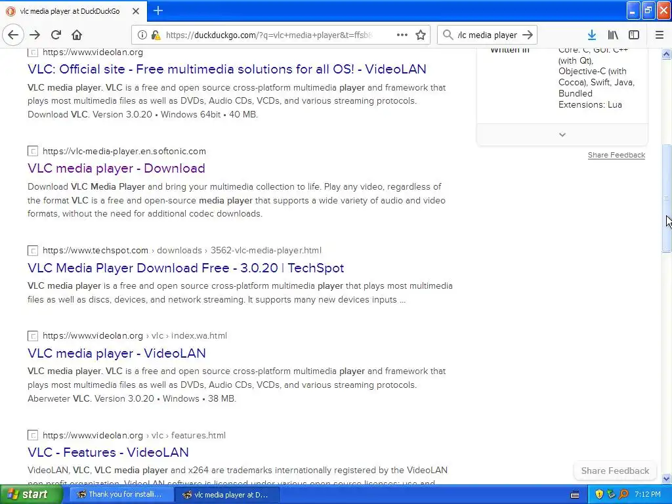Screen dimensions: 672x504
Task: Open page actions three-dot menu
Action: coord(402,35)
